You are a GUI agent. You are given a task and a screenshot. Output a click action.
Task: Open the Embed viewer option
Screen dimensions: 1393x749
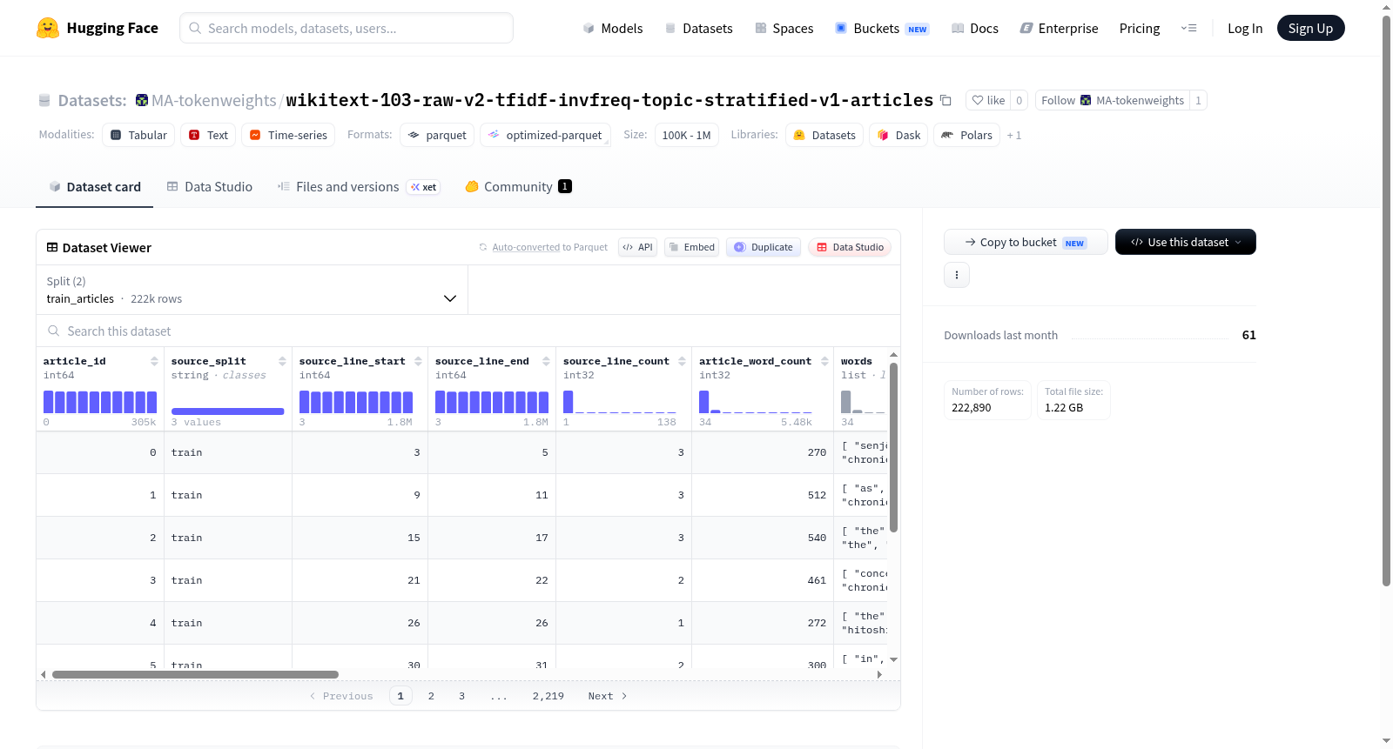pos(692,247)
